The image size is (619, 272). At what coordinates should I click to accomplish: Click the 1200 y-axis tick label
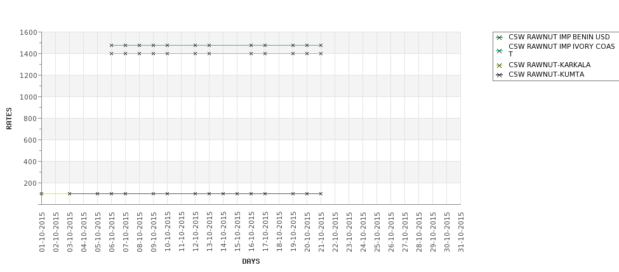pyautogui.click(x=28, y=75)
